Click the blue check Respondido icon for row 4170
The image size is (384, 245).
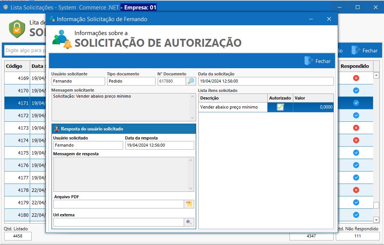pyautogui.click(x=355, y=90)
